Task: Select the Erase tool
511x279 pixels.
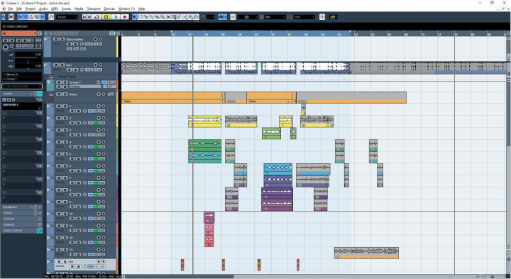Action: [157, 17]
